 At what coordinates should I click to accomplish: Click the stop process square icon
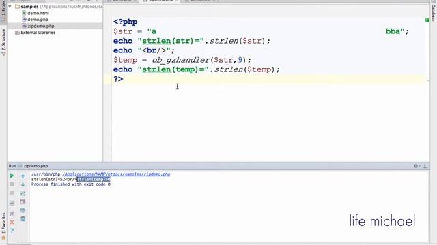pyautogui.click(x=12, y=184)
